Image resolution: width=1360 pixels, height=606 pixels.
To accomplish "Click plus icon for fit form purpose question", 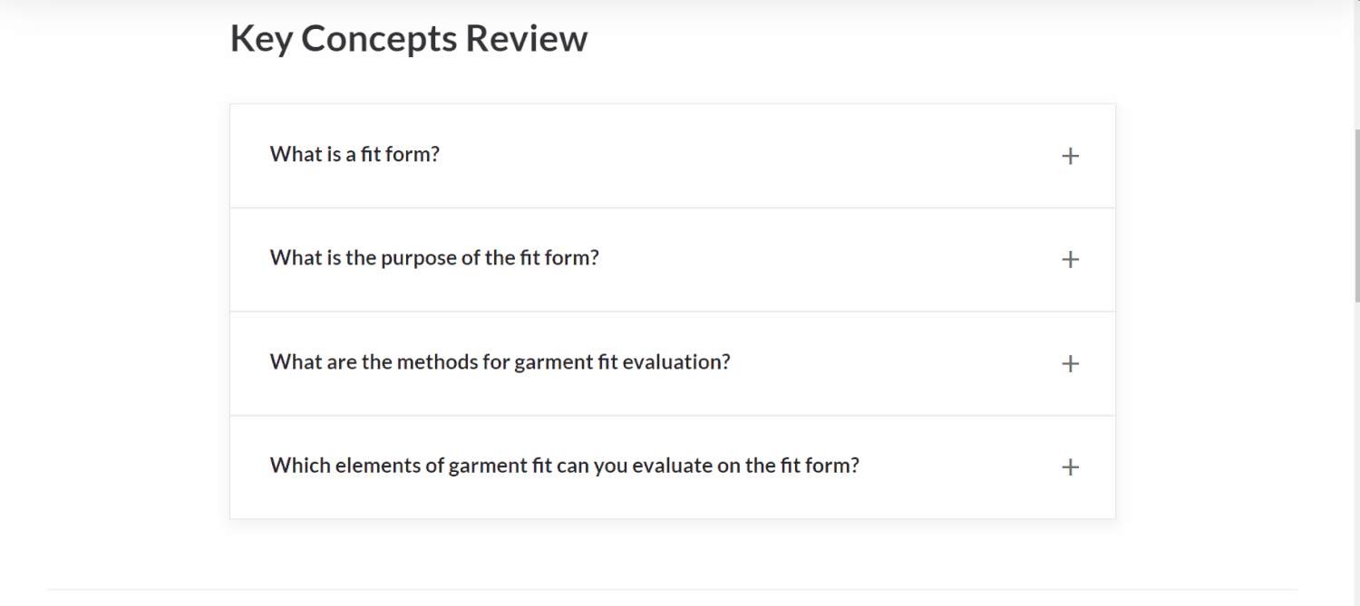I will (x=1070, y=260).
